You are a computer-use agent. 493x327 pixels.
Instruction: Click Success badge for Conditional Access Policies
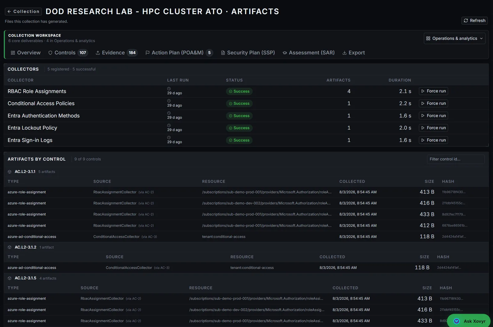click(x=239, y=103)
